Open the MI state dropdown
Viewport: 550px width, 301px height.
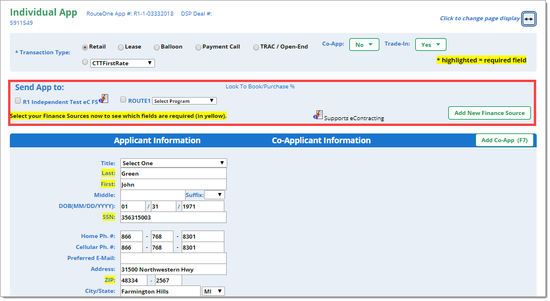[x=213, y=292]
